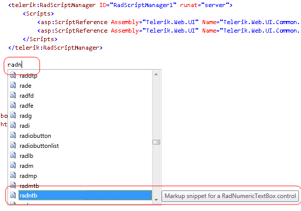301x211 pixels.
Task: Click the snippet icon beside radmtb
Action: (x=13, y=185)
